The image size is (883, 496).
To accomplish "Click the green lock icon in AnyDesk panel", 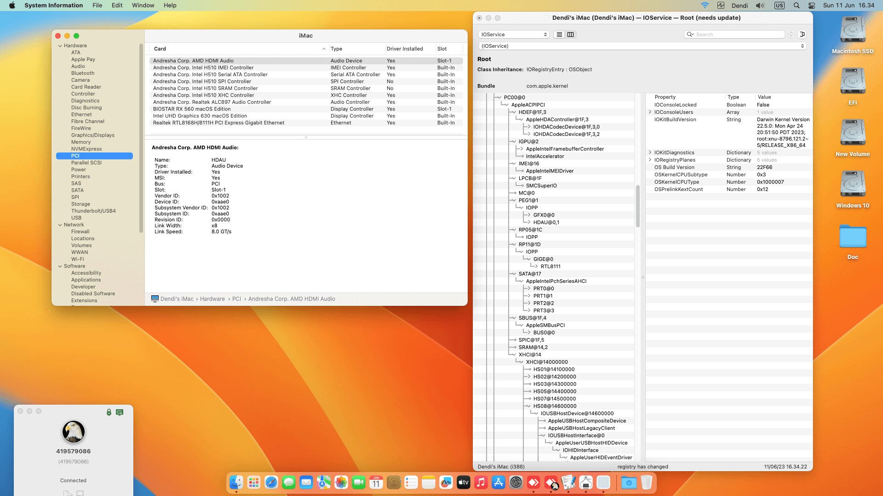I will pyautogui.click(x=109, y=412).
